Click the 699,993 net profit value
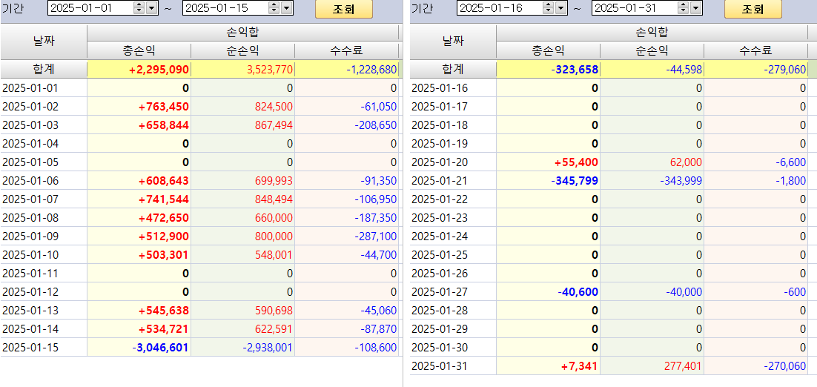 [274, 181]
